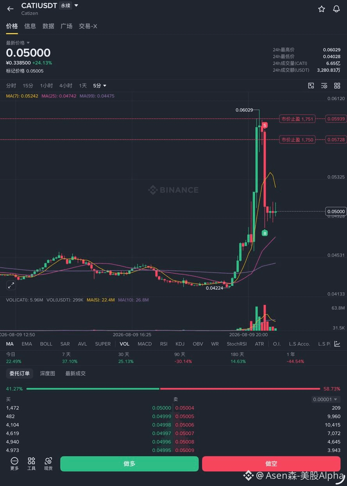Toggle the OBV indicator
This screenshot has width=347, height=486.
coord(198,344)
